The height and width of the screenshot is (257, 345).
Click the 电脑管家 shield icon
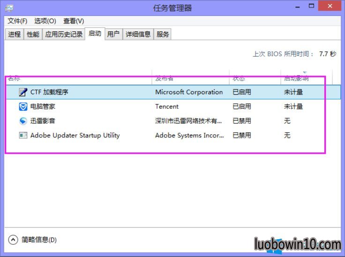(23, 106)
